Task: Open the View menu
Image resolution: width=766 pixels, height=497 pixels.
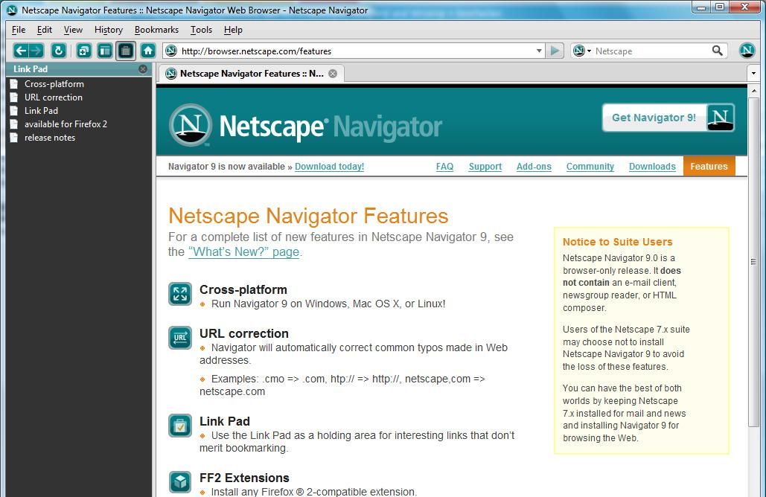Action: pos(73,30)
